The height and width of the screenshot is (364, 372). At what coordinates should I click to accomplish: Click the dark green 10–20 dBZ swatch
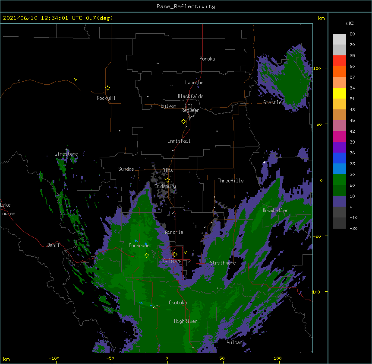pyautogui.click(x=339, y=191)
